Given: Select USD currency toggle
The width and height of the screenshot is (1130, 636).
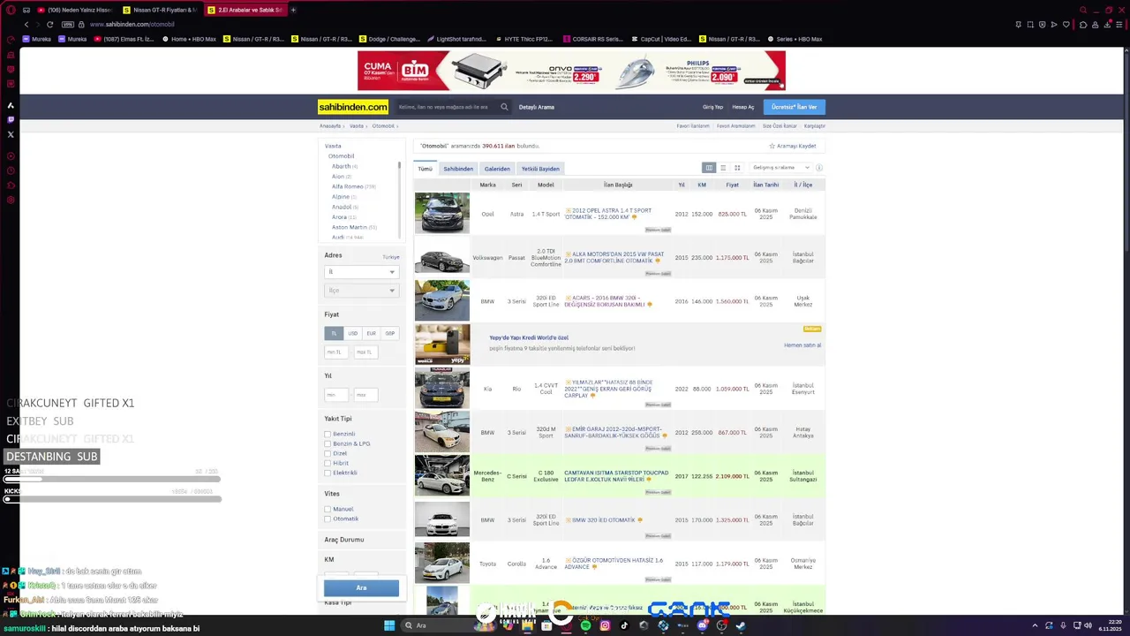Looking at the screenshot, I should (352, 333).
